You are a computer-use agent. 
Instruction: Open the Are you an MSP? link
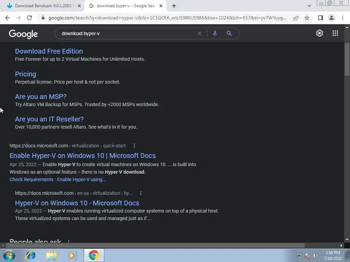(41, 97)
